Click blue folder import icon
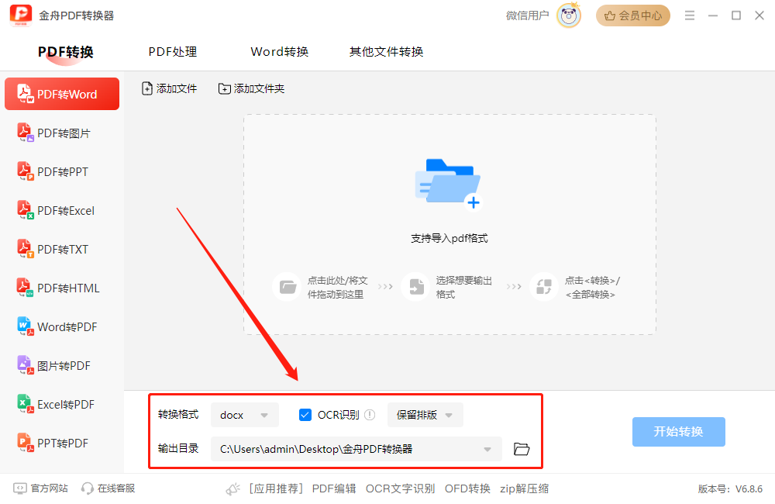 [x=448, y=184]
